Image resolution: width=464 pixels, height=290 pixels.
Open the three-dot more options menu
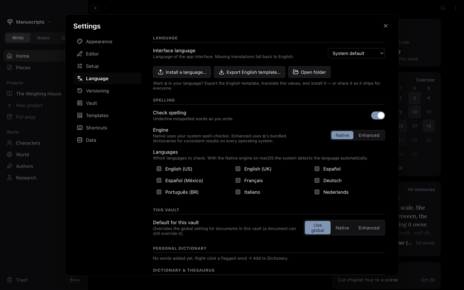click(x=456, y=8)
